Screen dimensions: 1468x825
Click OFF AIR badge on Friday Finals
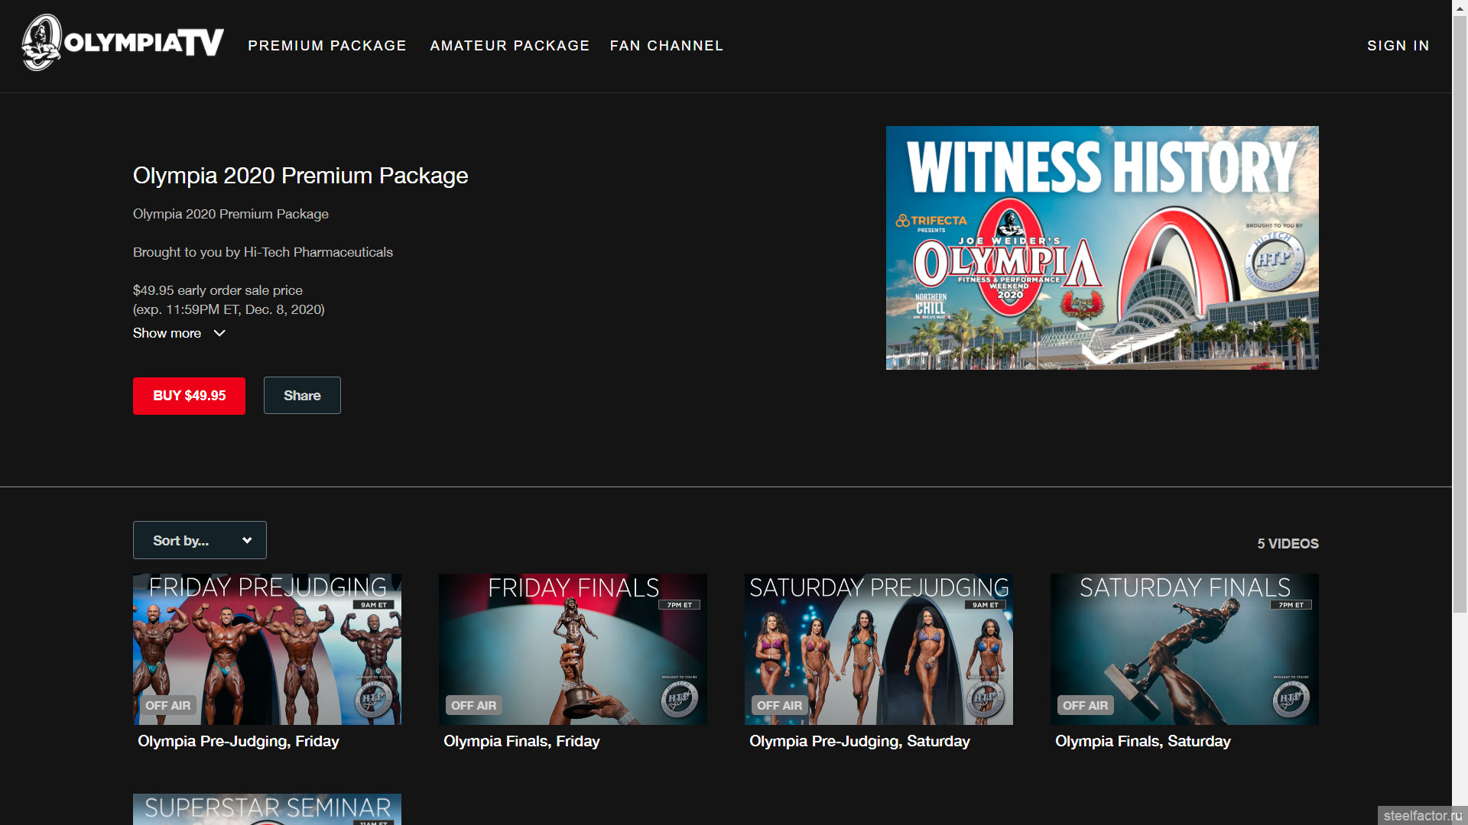(x=473, y=706)
